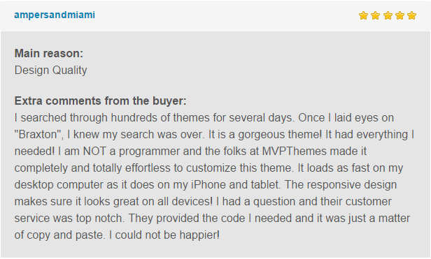
Task: Click the 'Design Quality' reason text
Action: pyautogui.click(x=50, y=71)
